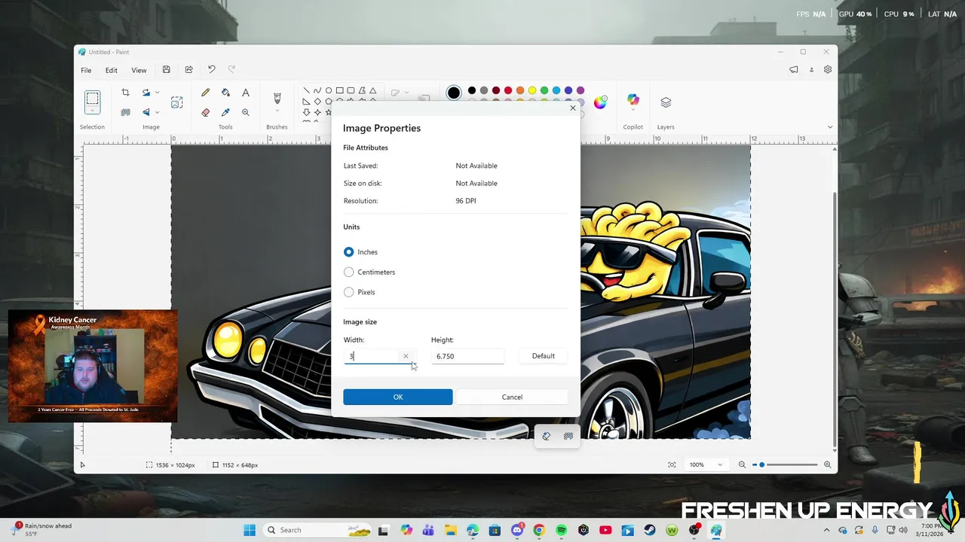Image resolution: width=965 pixels, height=542 pixels.
Task: Expand the Rotate dropdown arrow
Action: pos(157,93)
